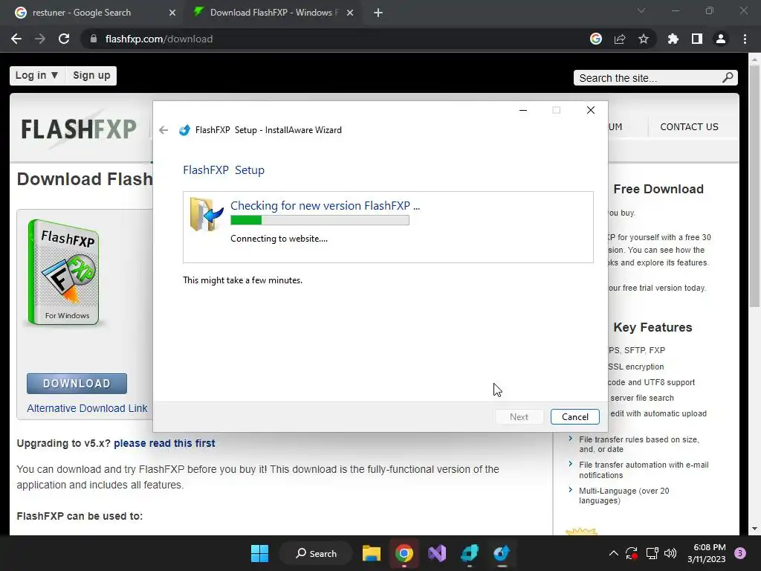Screen dimensions: 761x571
Task: Click the FlashFXP For Windows box image
Action: click(x=64, y=272)
